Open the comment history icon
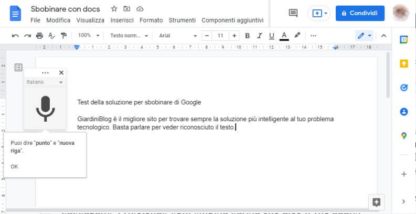416x214 pixels. point(293,13)
